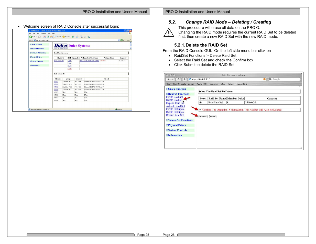Open the IE address bar dropdown arrow
This screenshot has height=244, width=316.
click(x=119, y=40)
